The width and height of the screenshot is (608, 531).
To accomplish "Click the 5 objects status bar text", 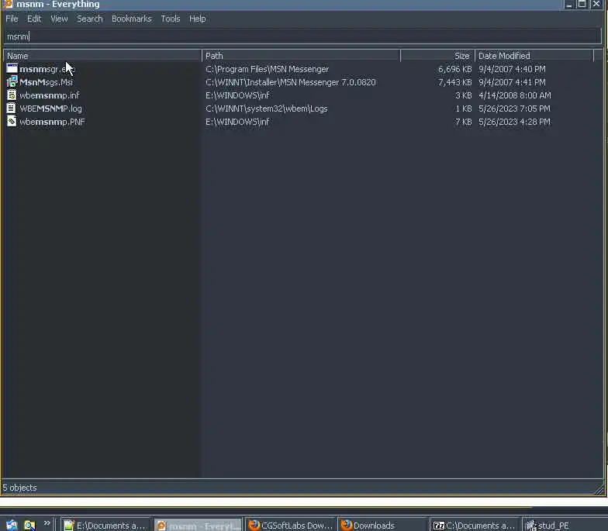I will (x=19, y=488).
